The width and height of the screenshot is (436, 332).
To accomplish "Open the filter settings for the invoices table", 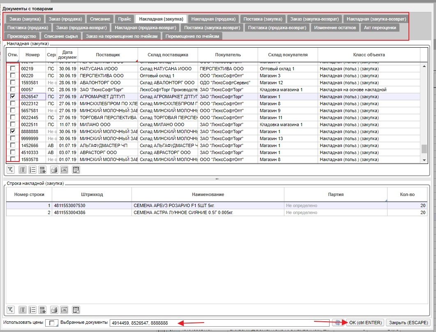I will (x=10, y=169).
